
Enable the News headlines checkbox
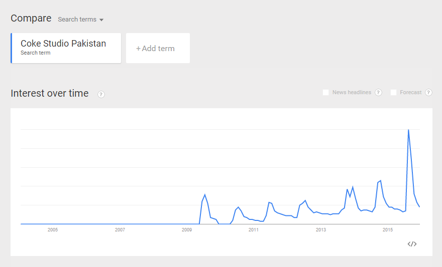pyautogui.click(x=325, y=93)
